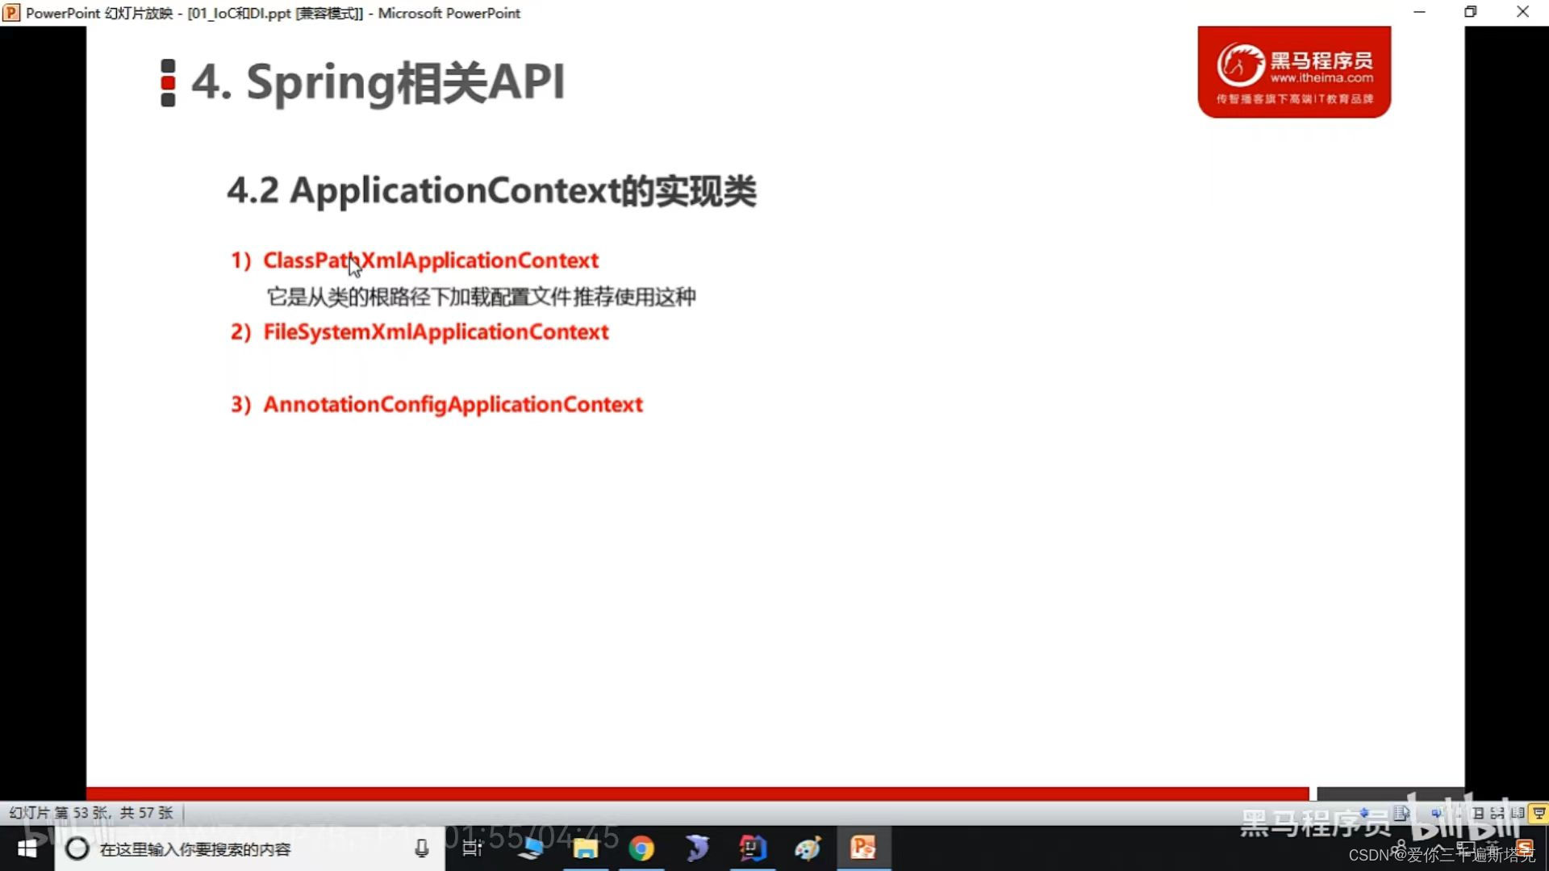1549x871 pixels.
Task: Restore down the PowerPoint window
Action: [1470, 12]
